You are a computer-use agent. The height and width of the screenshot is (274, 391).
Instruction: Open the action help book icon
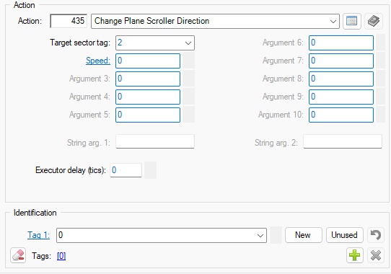(x=374, y=21)
